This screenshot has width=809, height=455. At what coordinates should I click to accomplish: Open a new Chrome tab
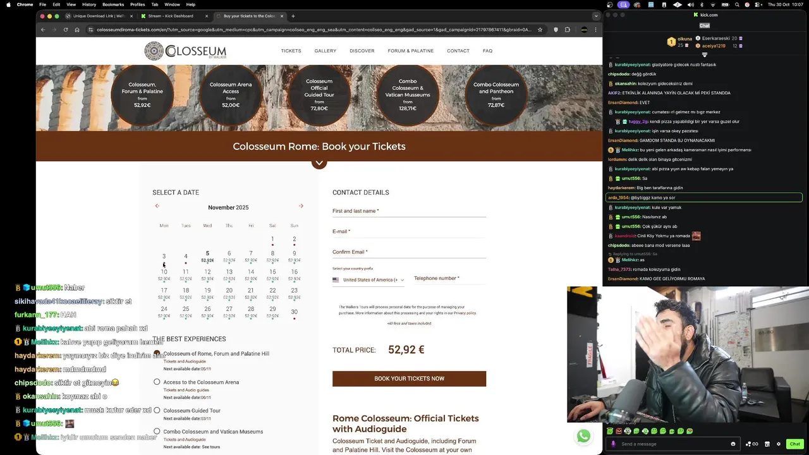click(x=293, y=16)
